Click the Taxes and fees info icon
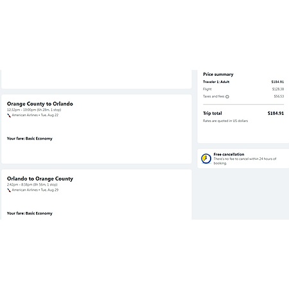Image resolution: width=289 pixels, height=289 pixels. [227, 96]
